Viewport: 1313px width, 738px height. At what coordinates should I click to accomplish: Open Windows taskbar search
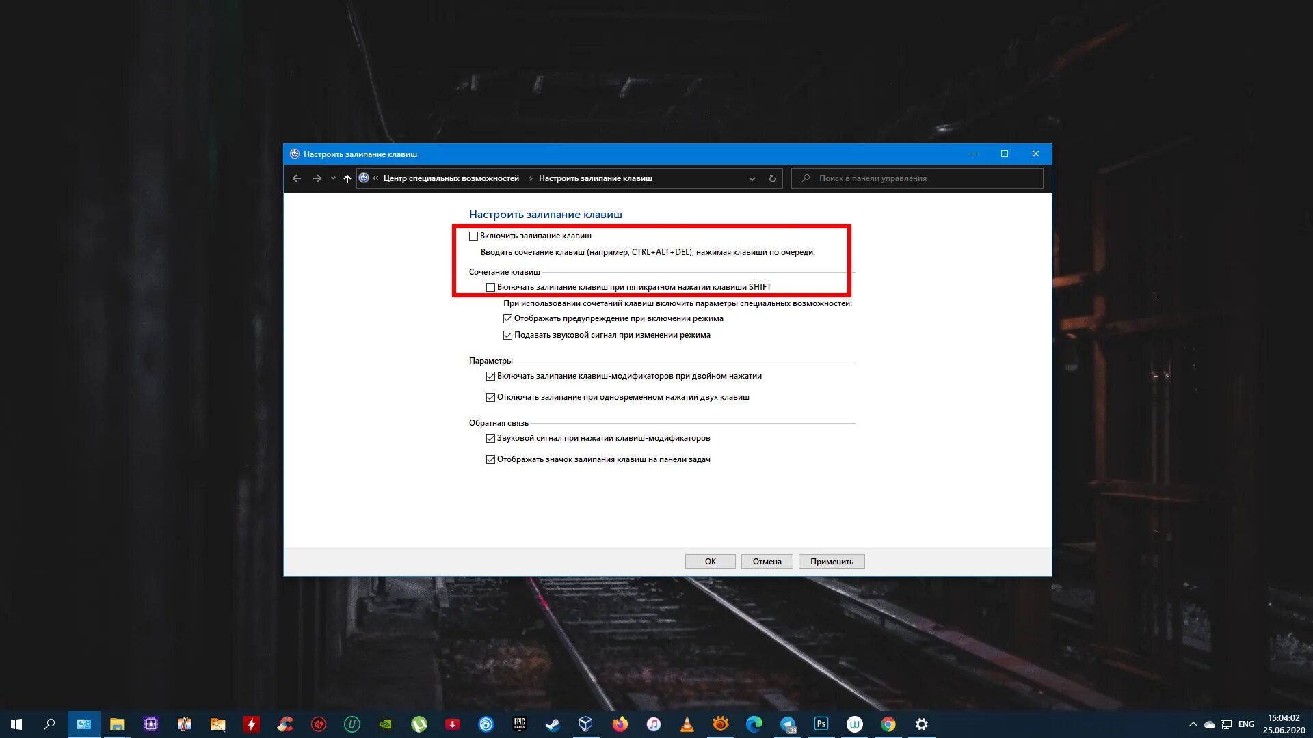[x=49, y=724]
